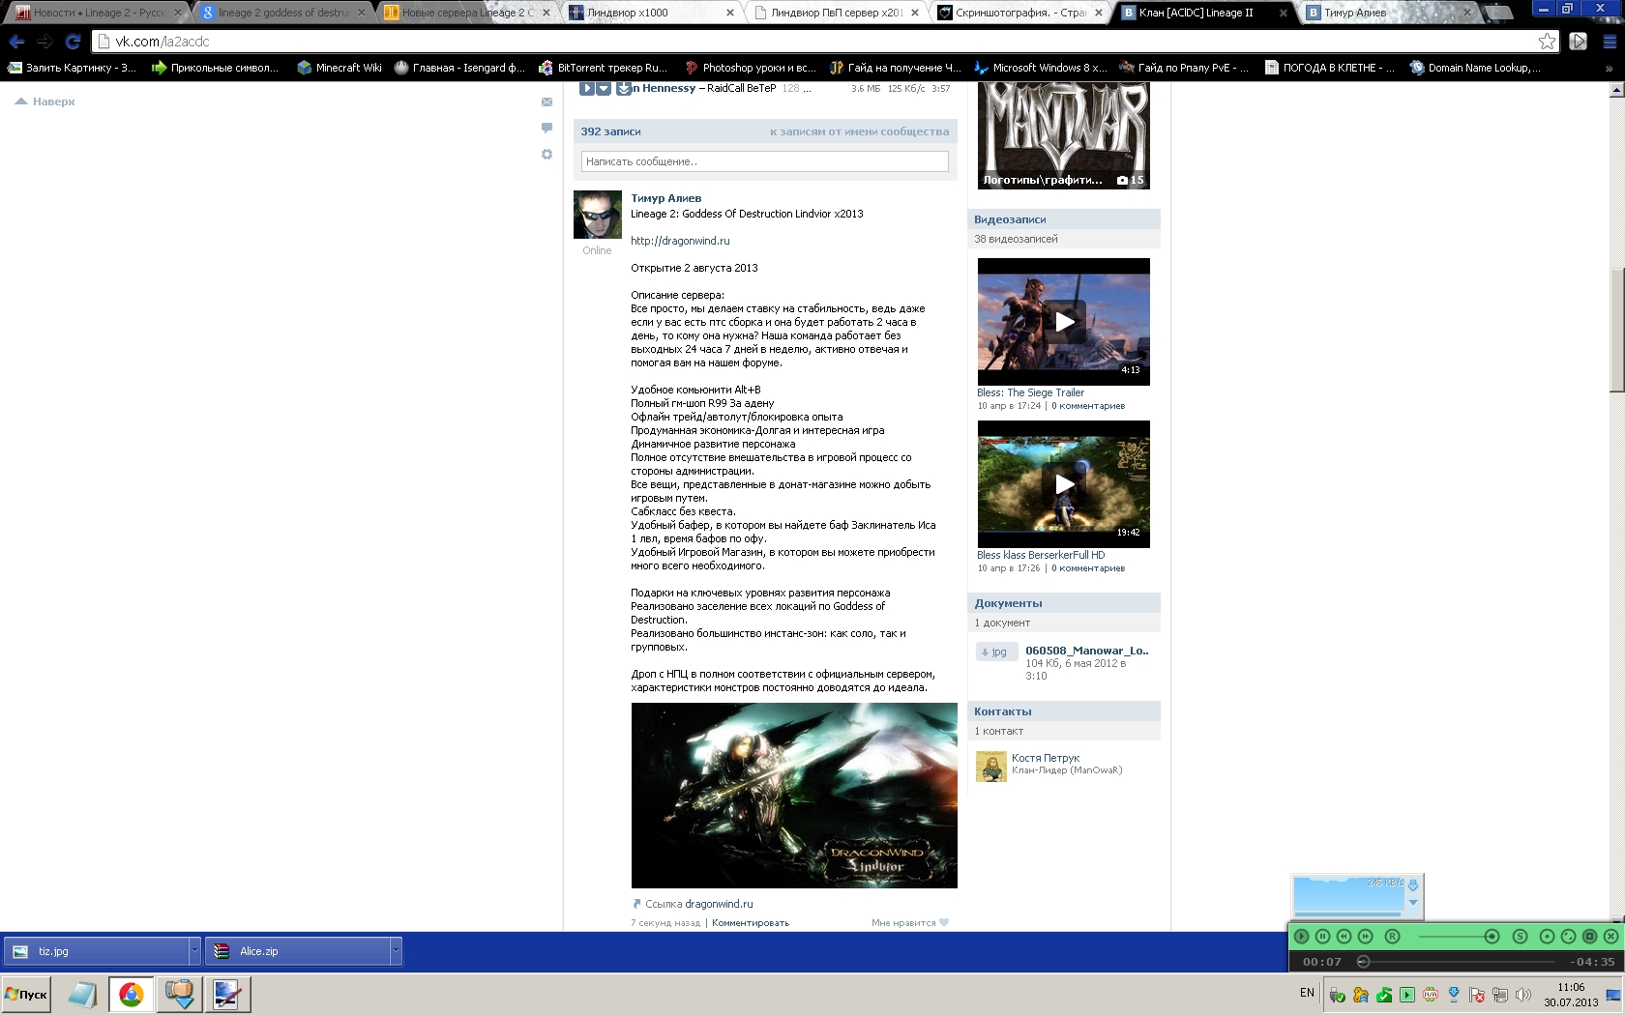Open the Minecraft Wiki bookmark
Viewport: 1625px width, 1015px height.
point(340,68)
